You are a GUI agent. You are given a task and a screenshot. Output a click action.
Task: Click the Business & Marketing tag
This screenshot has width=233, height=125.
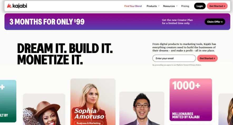pyautogui.click(x=89, y=123)
